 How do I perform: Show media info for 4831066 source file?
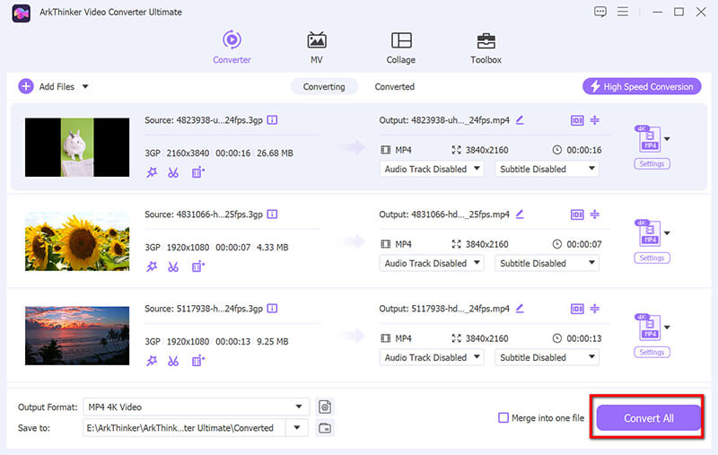point(272,214)
